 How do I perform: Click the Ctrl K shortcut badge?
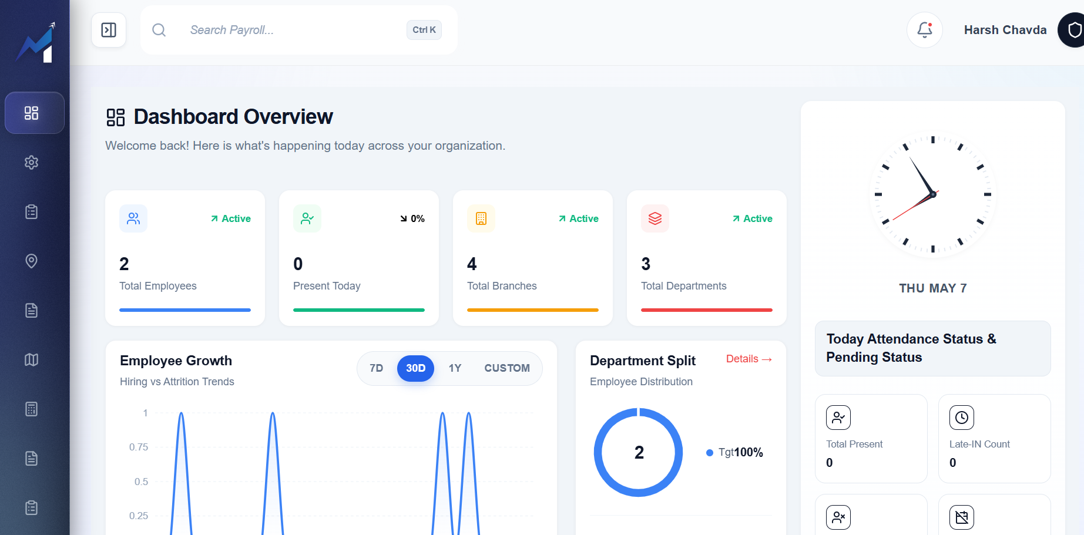(x=424, y=30)
